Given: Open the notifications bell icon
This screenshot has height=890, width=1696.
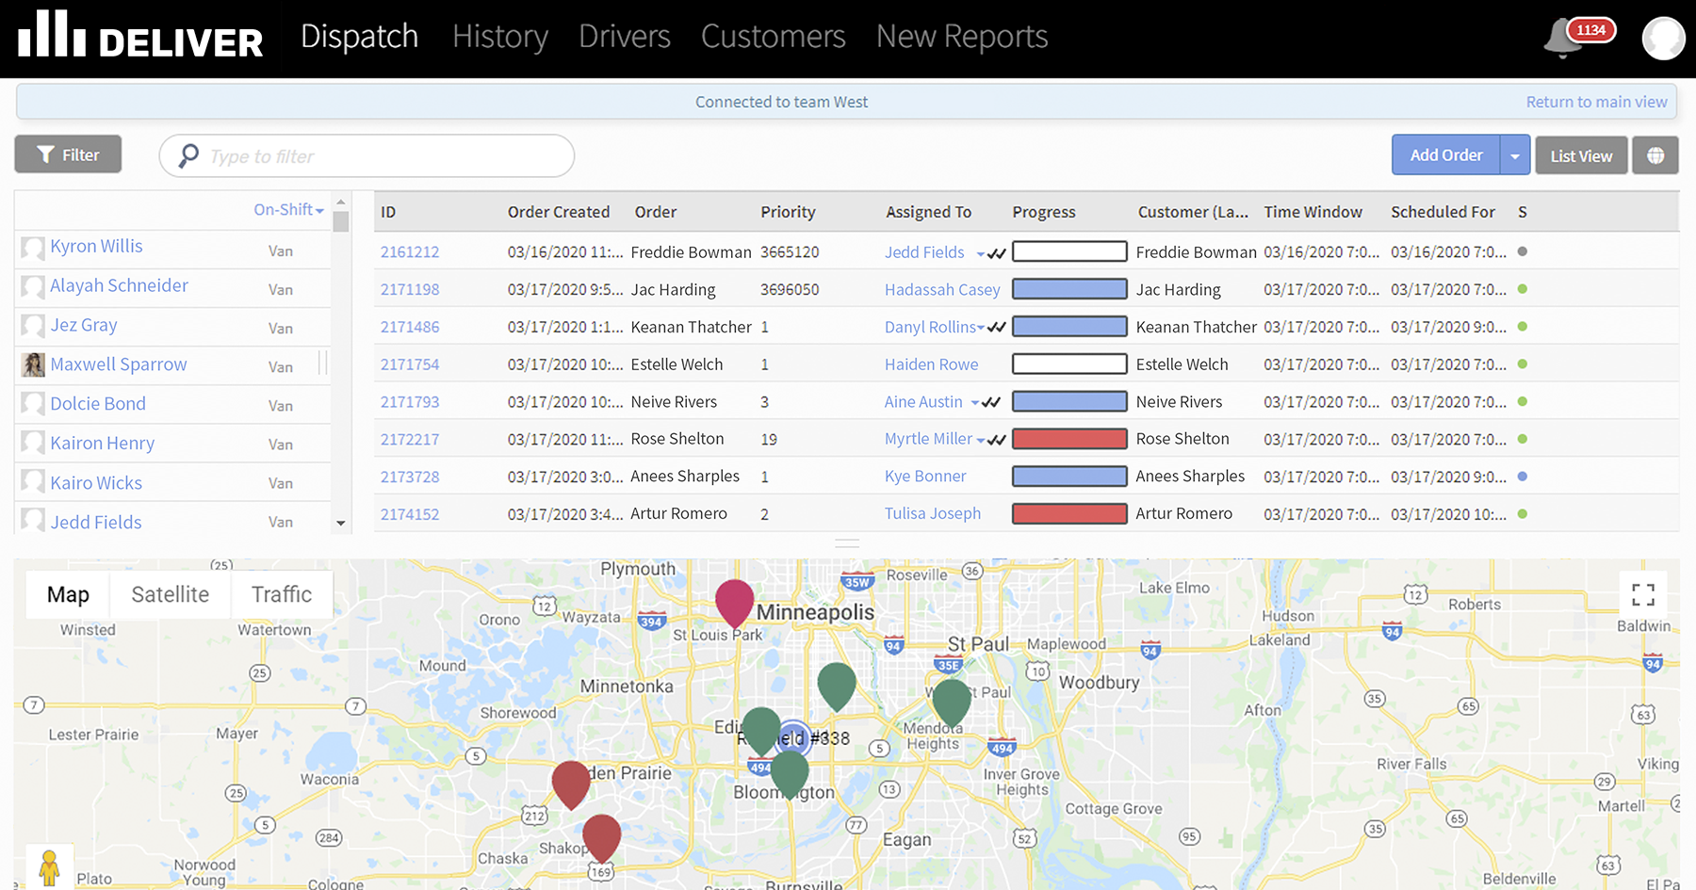Looking at the screenshot, I should [1564, 38].
